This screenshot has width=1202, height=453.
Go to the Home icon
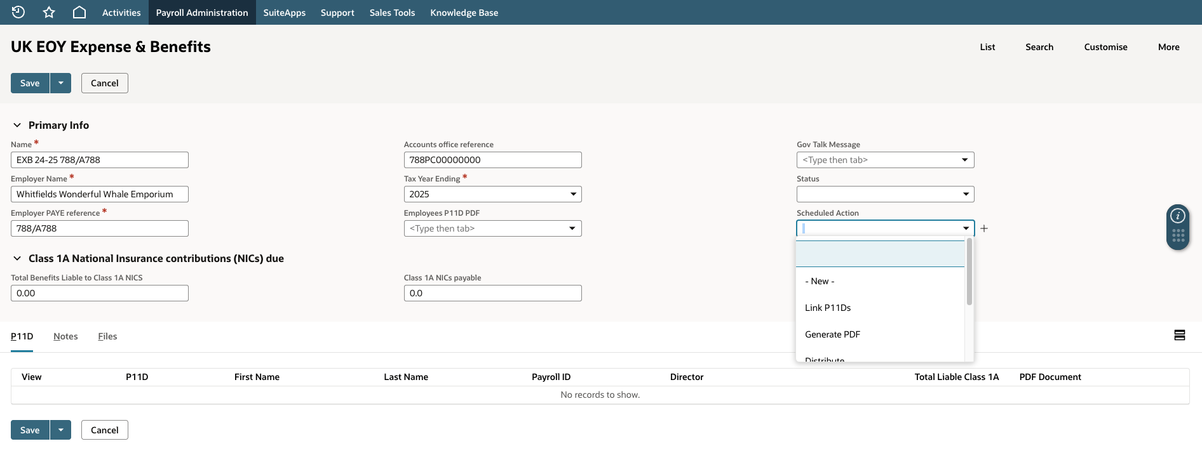[79, 12]
